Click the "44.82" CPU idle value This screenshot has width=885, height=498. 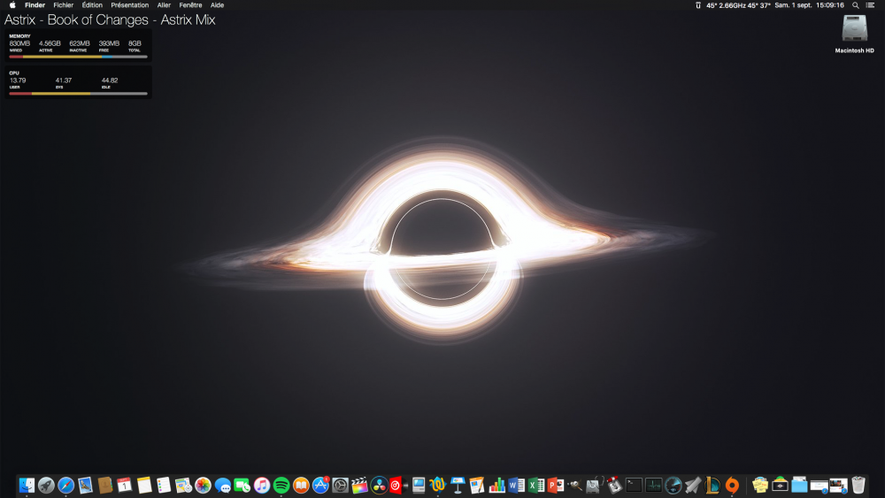(110, 80)
